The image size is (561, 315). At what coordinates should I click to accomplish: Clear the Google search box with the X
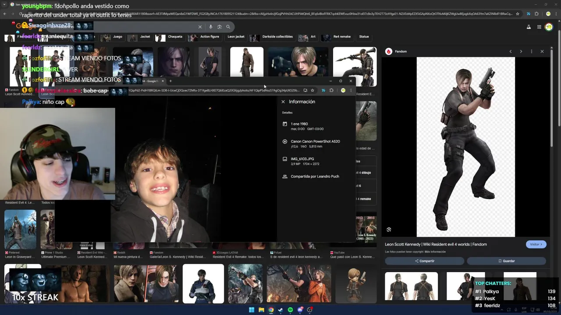(x=200, y=27)
